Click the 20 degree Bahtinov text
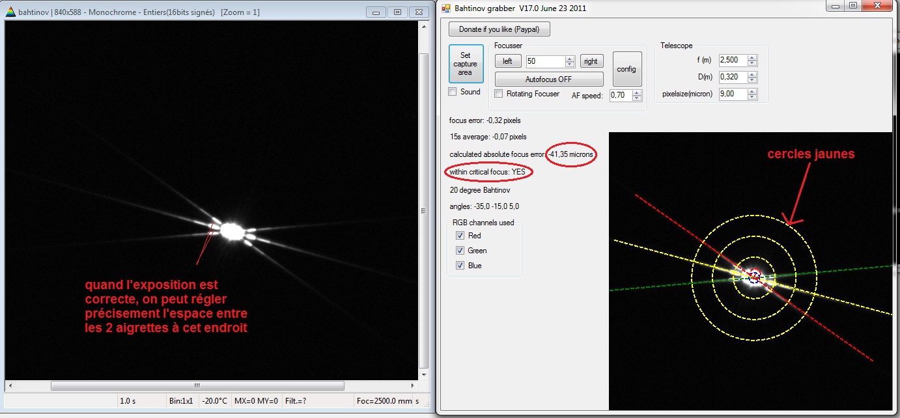900x418 pixels. (x=479, y=190)
